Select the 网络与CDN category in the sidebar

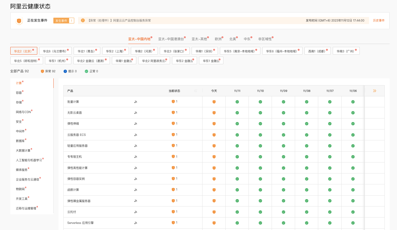(x=23, y=112)
